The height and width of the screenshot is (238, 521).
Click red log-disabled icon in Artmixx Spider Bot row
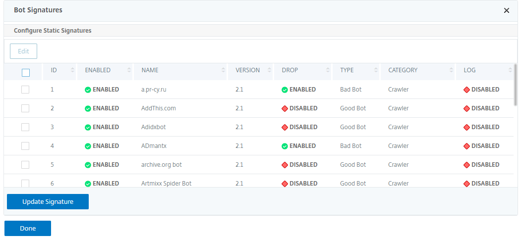tap(467, 184)
